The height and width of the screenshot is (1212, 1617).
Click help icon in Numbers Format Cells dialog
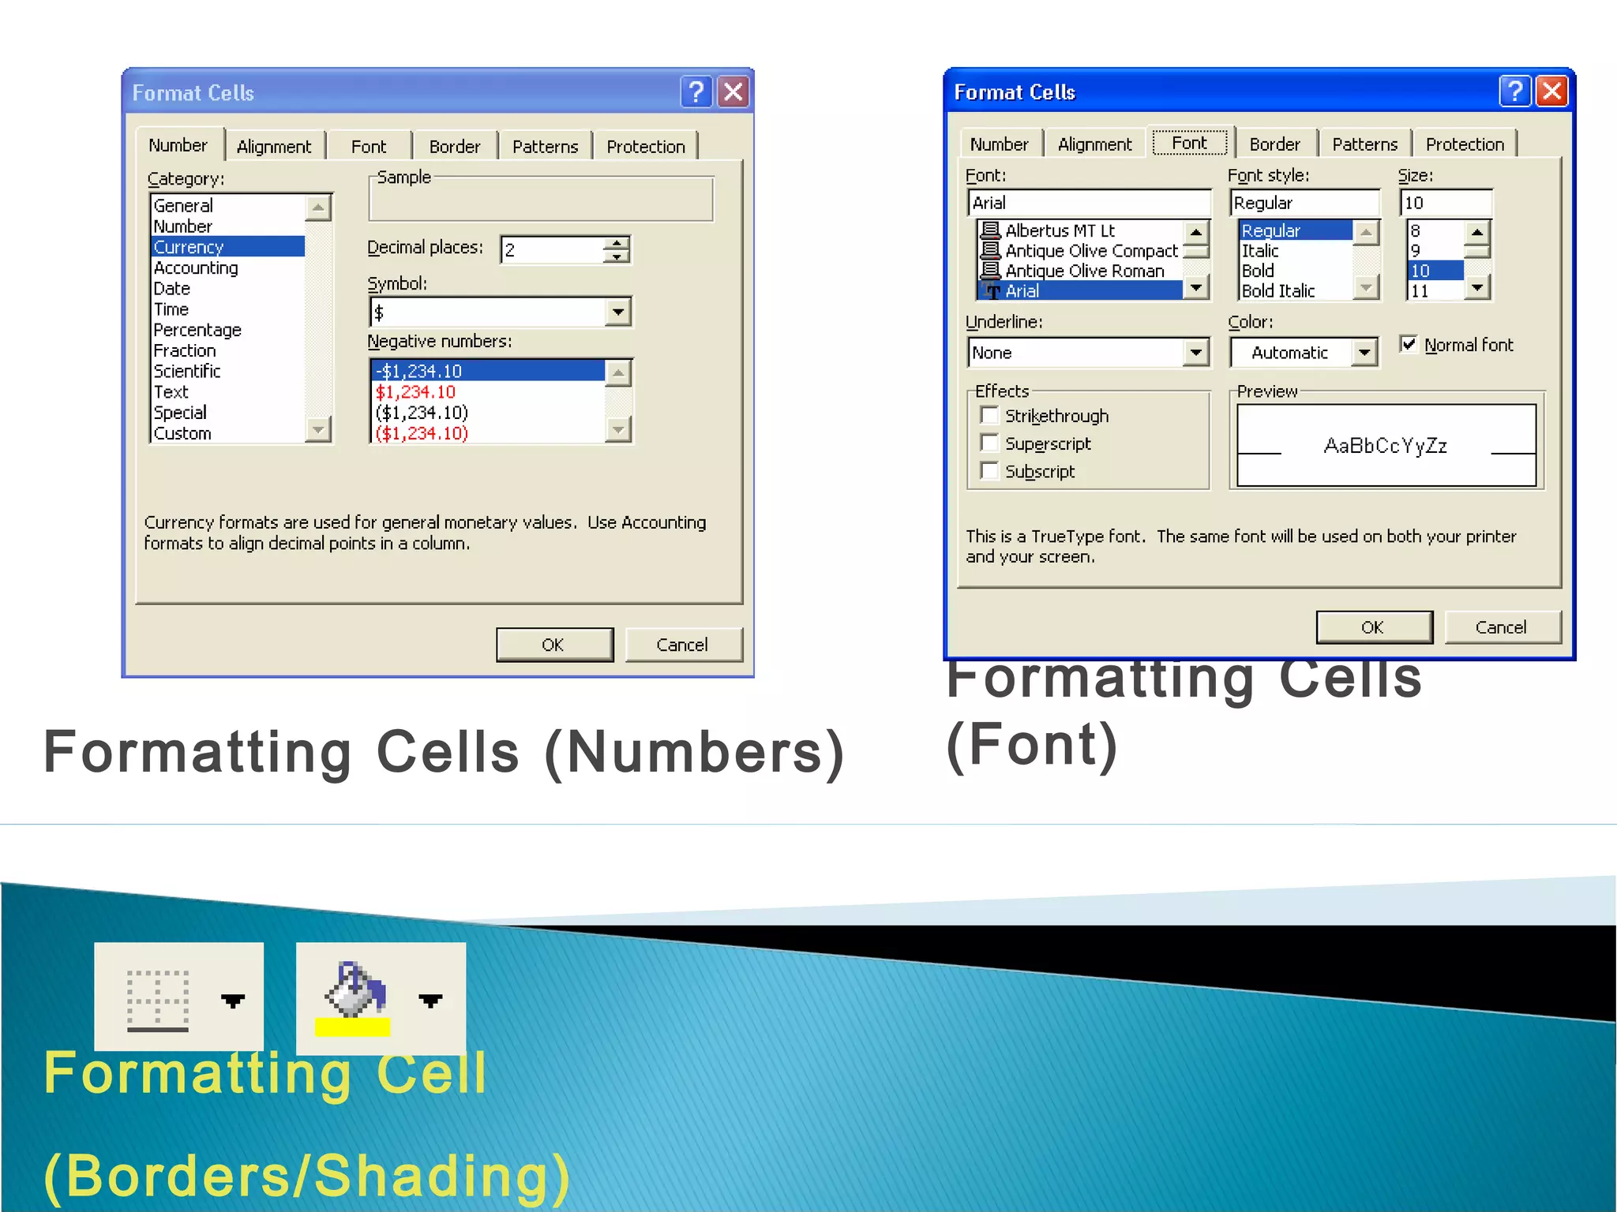696,92
